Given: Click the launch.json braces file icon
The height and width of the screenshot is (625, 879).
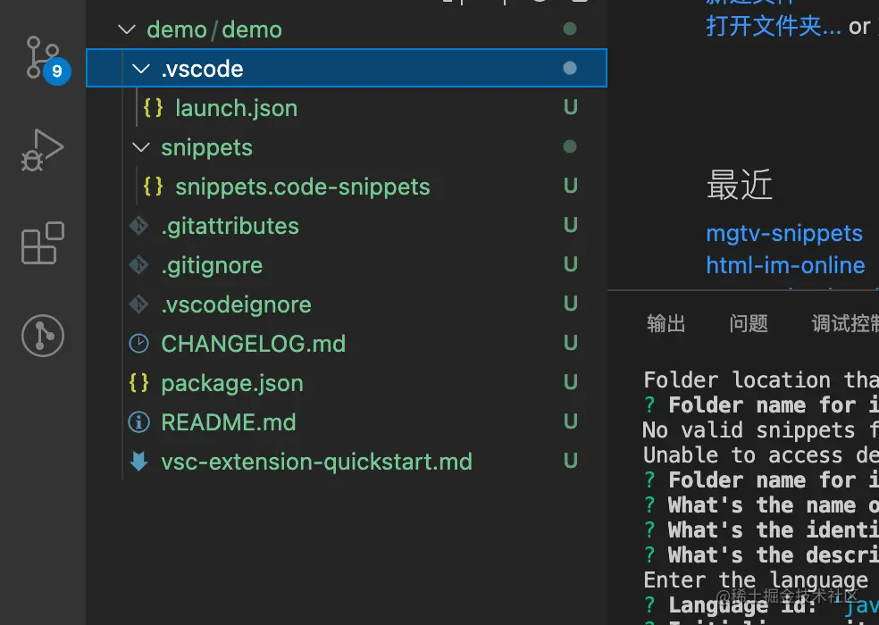Looking at the screenshot, I should coord(153,108).
